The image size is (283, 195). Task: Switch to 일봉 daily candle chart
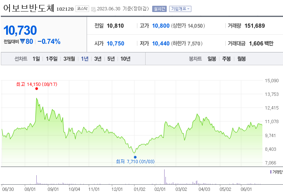click(x=212, y=59)
